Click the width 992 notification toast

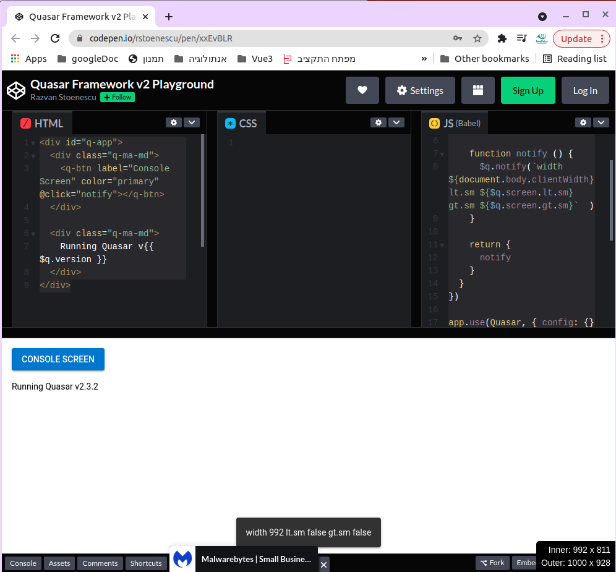309,532
